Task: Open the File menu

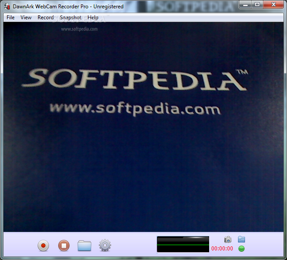Action: pos(10,18)
